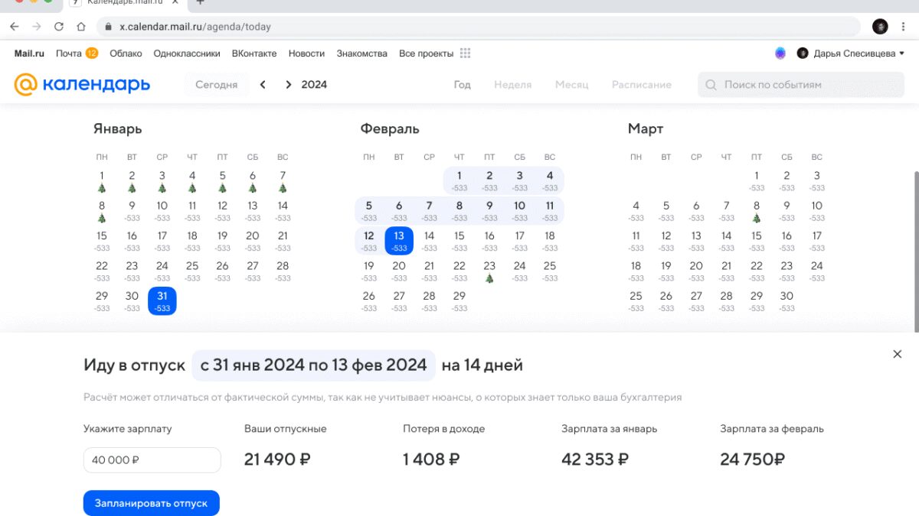Open all projects grid icon
919x516 pixels.
coord(465,54)
